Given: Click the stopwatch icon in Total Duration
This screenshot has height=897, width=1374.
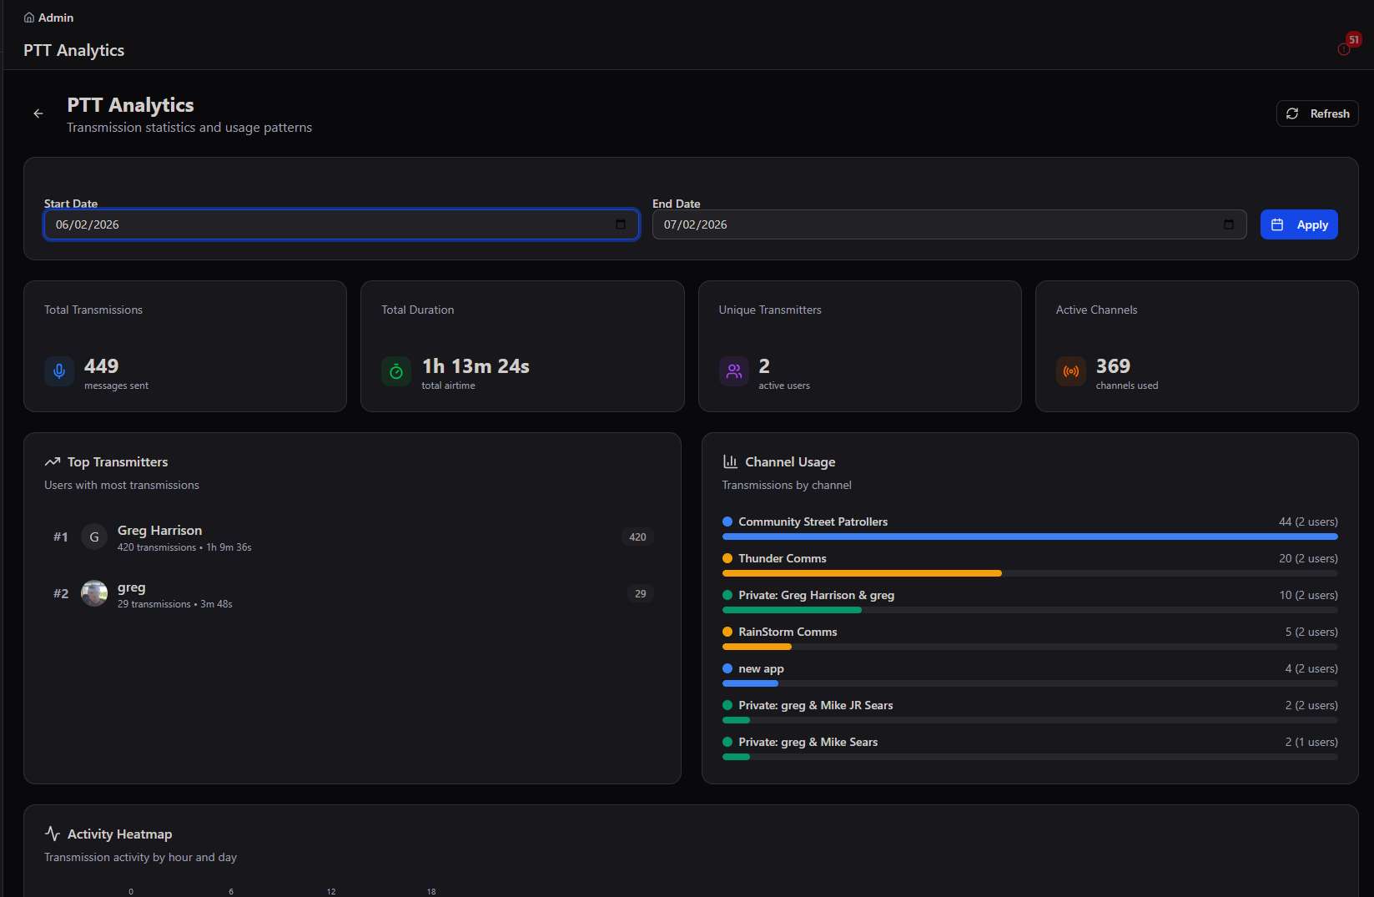Looking at the screenshot, I should pos(396,371).
